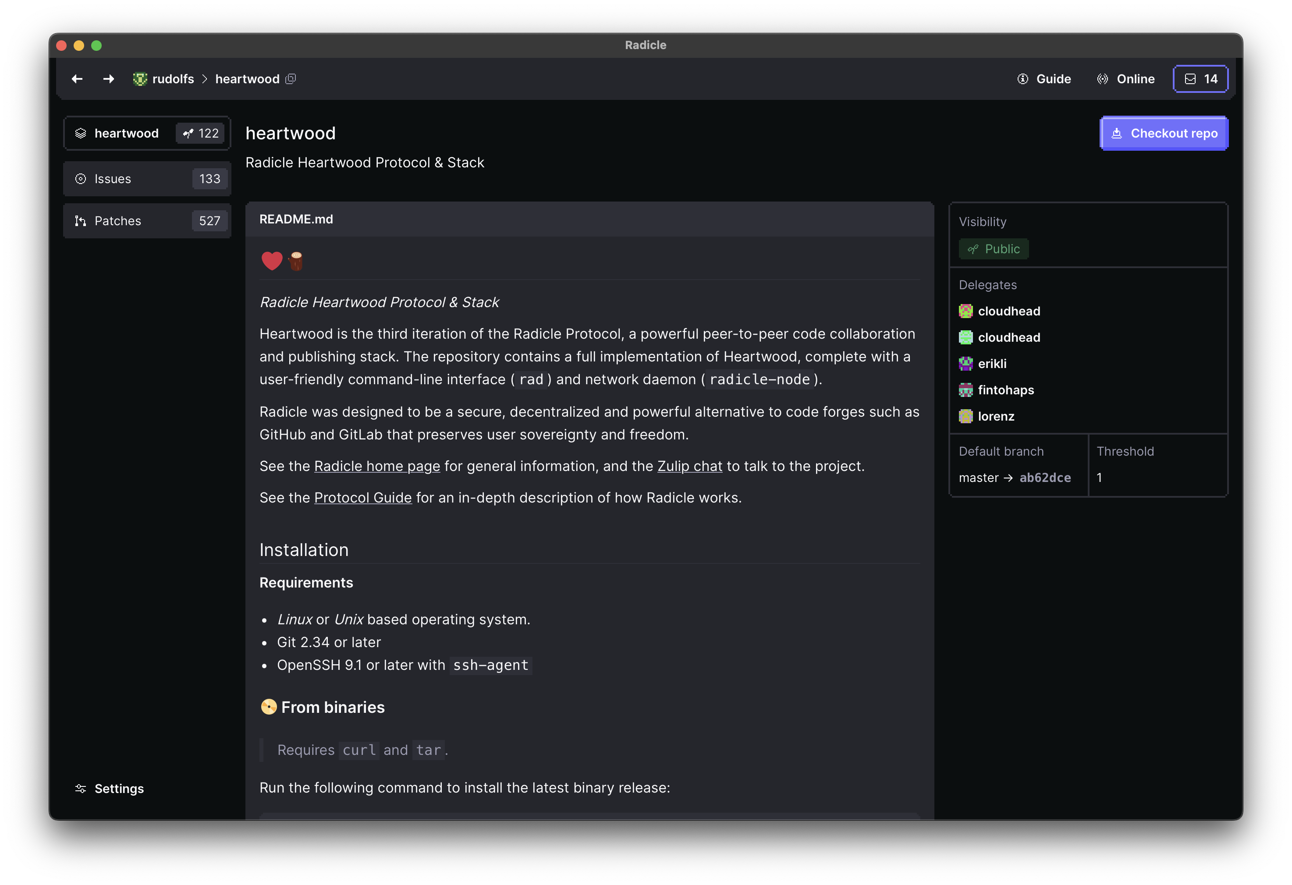Open the Online node status
Screen dimensions: 1292x885
(x=1126, y=79)
